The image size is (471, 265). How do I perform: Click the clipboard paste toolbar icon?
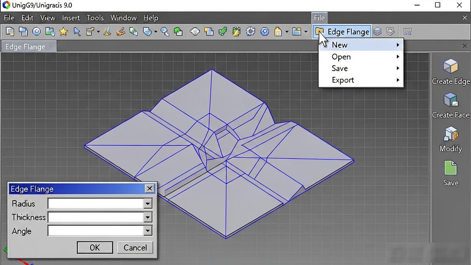tap(279, 32)
